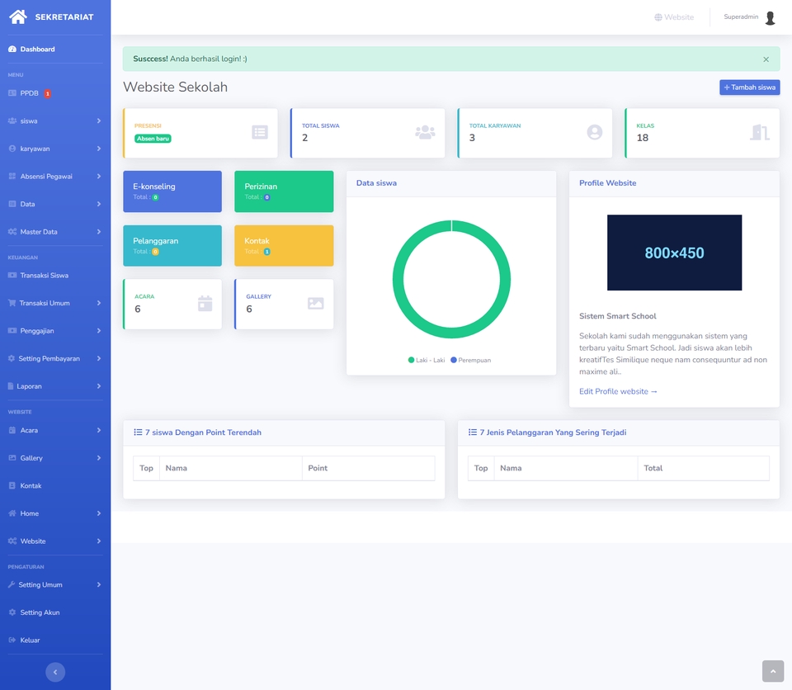This screenshot has height=690, width=792.
Task: Click the Point column header
Action: [x=368, y=468]
